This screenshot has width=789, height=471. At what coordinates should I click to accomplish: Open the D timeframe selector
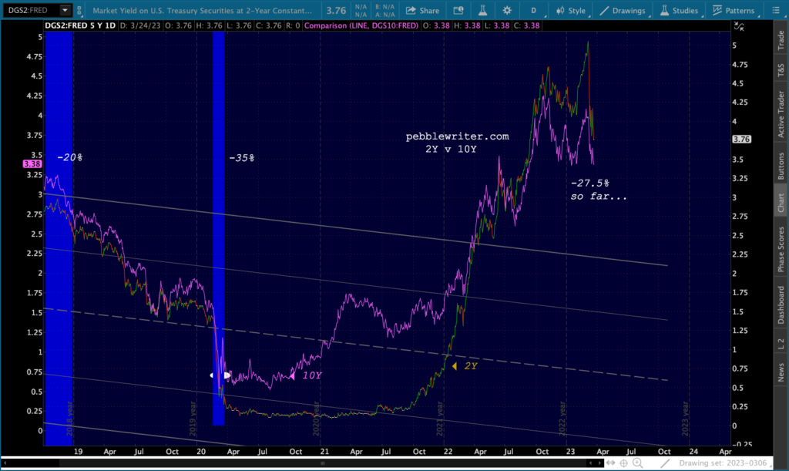[533, 11]
